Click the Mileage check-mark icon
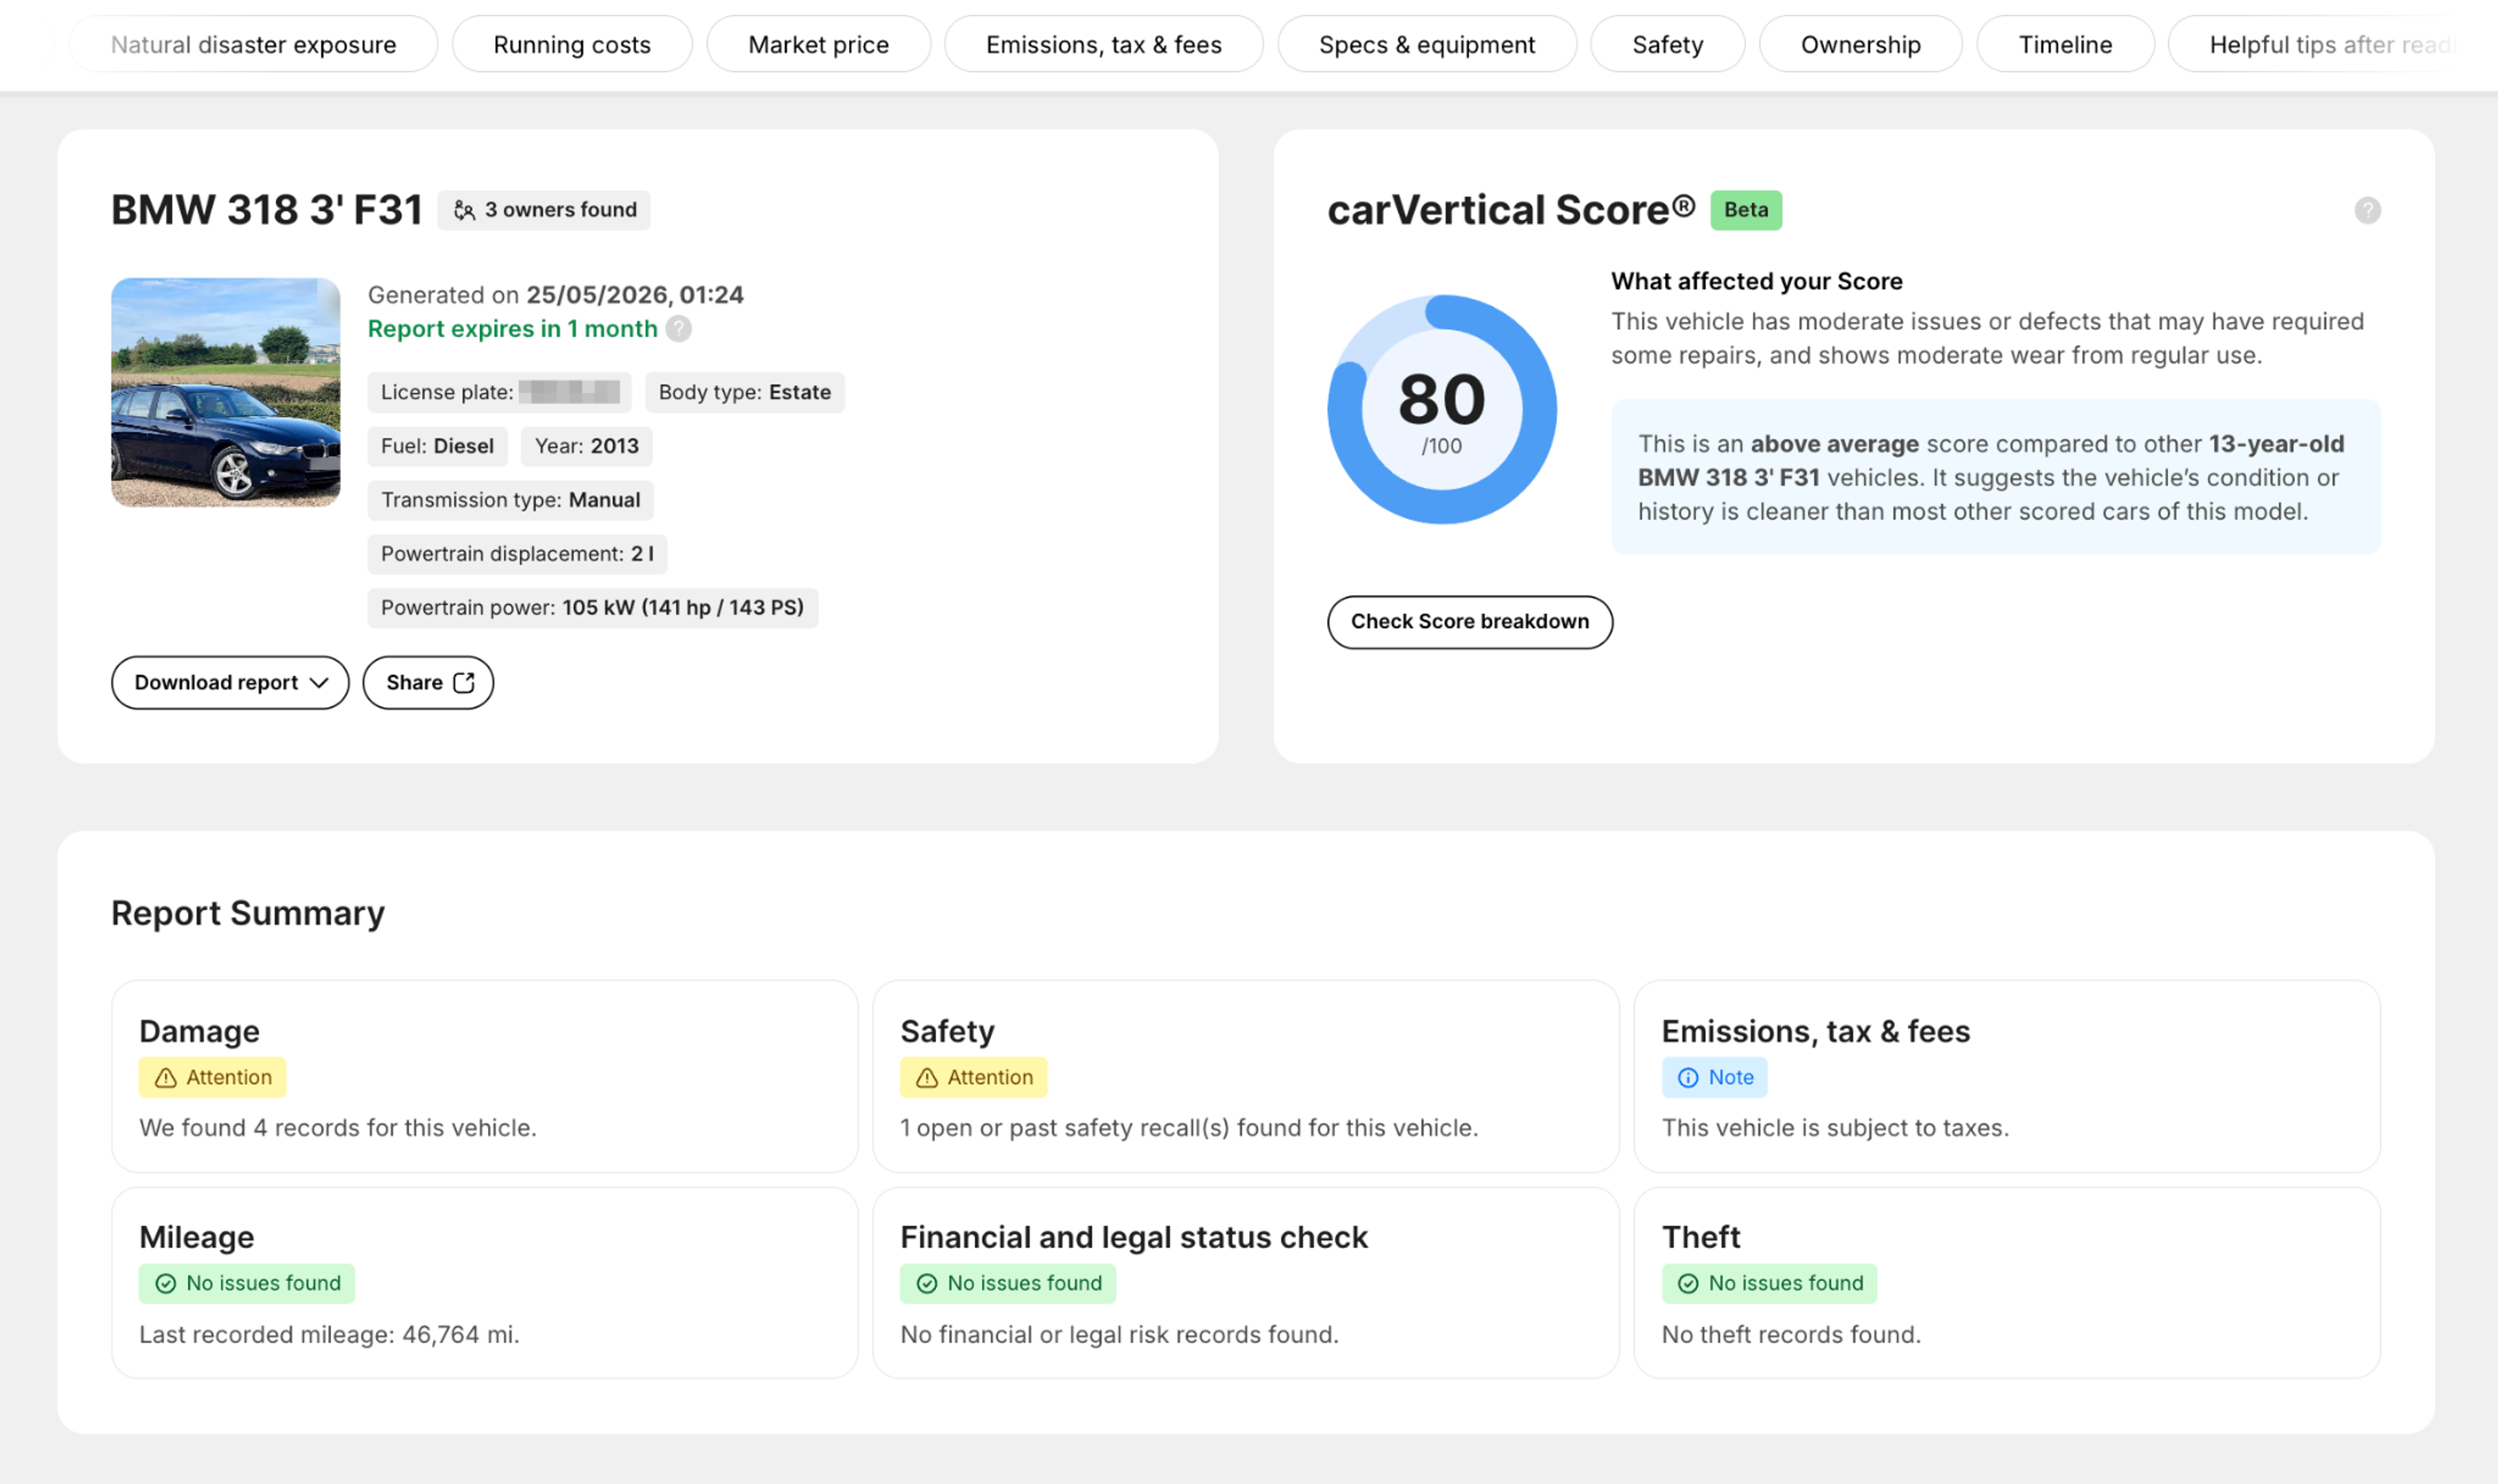The width and height of the screenshot is (2498, 1484). pos(166,1284)
